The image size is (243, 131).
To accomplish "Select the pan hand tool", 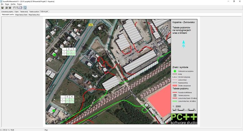I will point(14,8).
